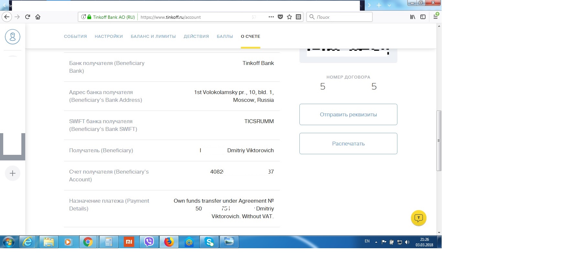Viewport: 582px width, 256px height.
Task: Click the 'Получатель (Beneficiary)' label
Action: click(101, 150)
